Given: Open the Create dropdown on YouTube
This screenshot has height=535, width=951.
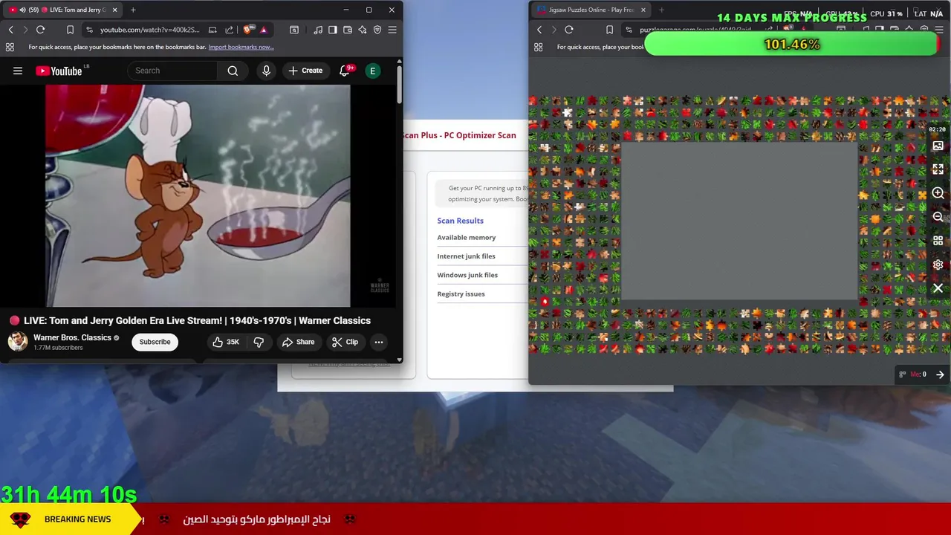Looking at the screenshot, I should [x=305, y=71].
